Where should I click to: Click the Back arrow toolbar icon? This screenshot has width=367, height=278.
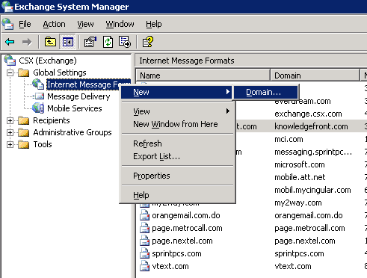pyautogui.click(x=10, y=42)
